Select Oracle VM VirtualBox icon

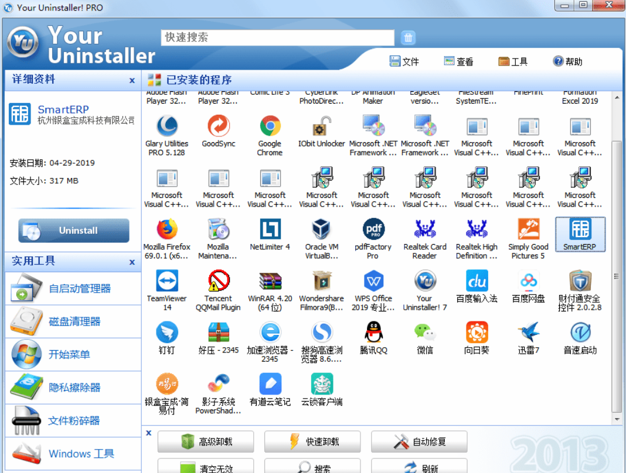[321, 229]
